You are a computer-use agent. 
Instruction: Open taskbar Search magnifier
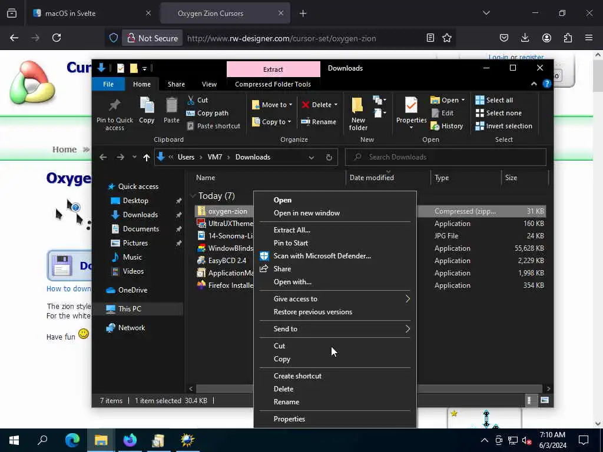click(x=42, y=440)
